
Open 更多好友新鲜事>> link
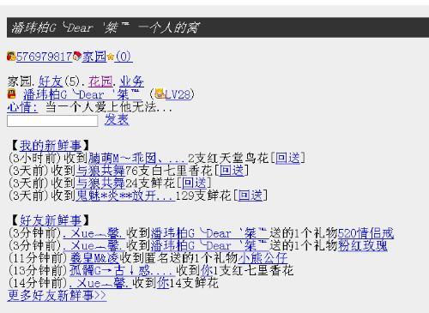pos(57,296)
